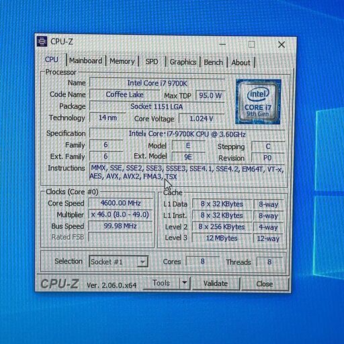Open the Memory tab

pyautogui.click(x=122, y=61)
